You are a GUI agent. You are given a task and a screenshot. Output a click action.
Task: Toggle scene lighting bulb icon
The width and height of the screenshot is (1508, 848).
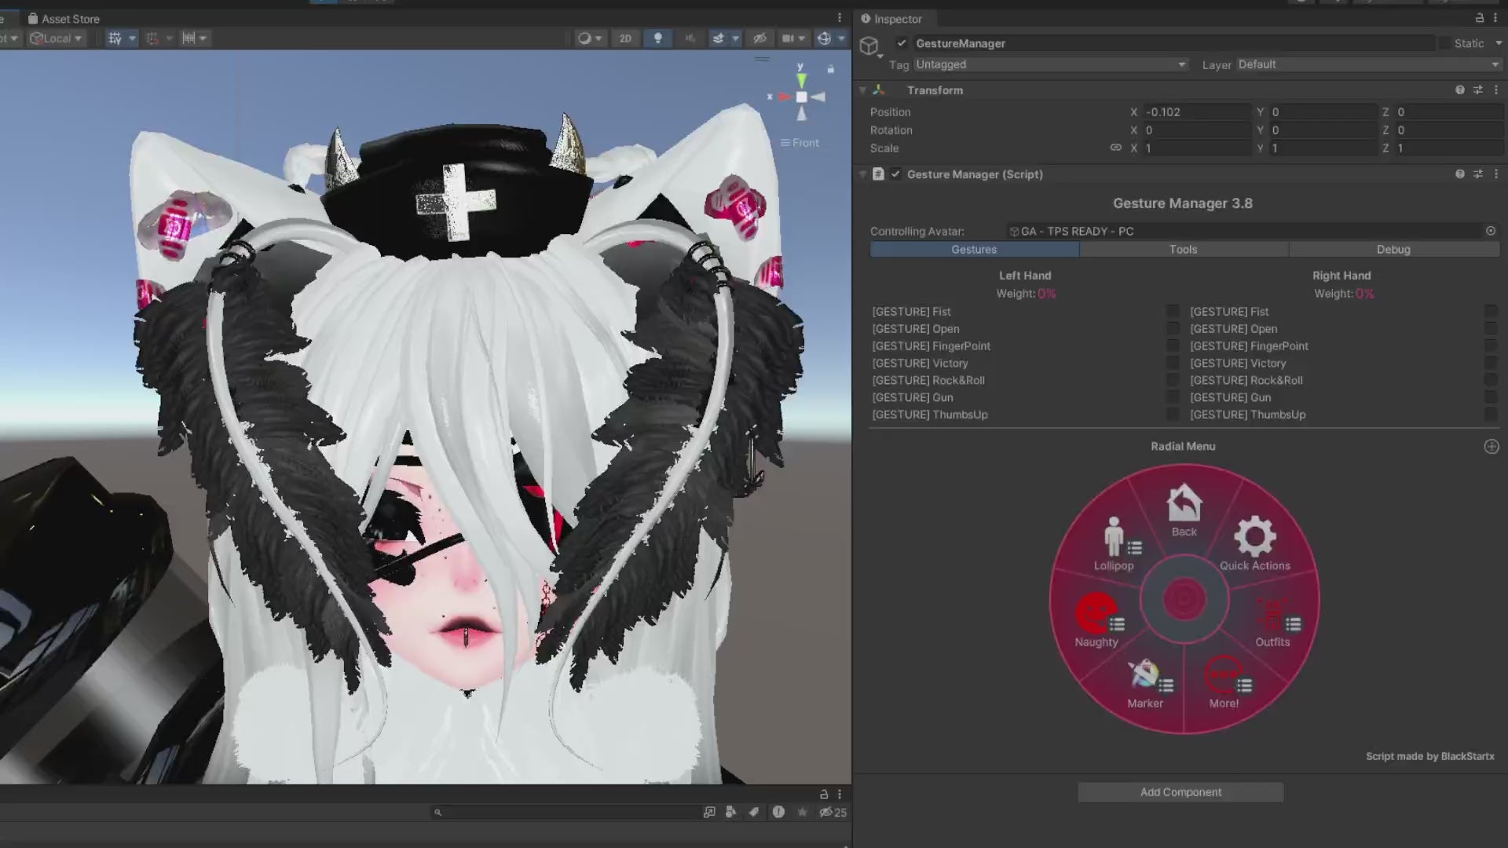click(x=658, y=38)
